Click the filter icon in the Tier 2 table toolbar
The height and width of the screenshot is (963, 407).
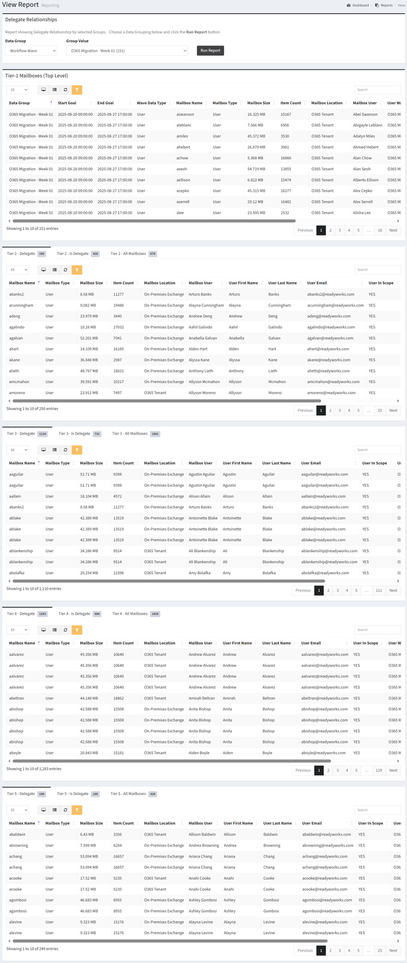(x=77, y=270)
